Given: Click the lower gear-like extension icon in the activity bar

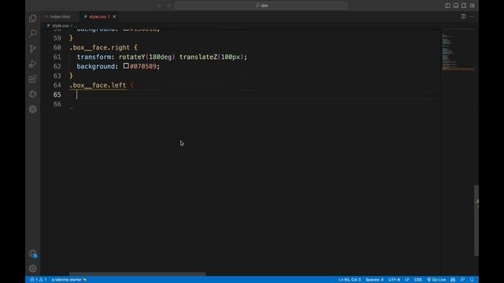Looking at the screenshot, I should (x=32, y=109).
